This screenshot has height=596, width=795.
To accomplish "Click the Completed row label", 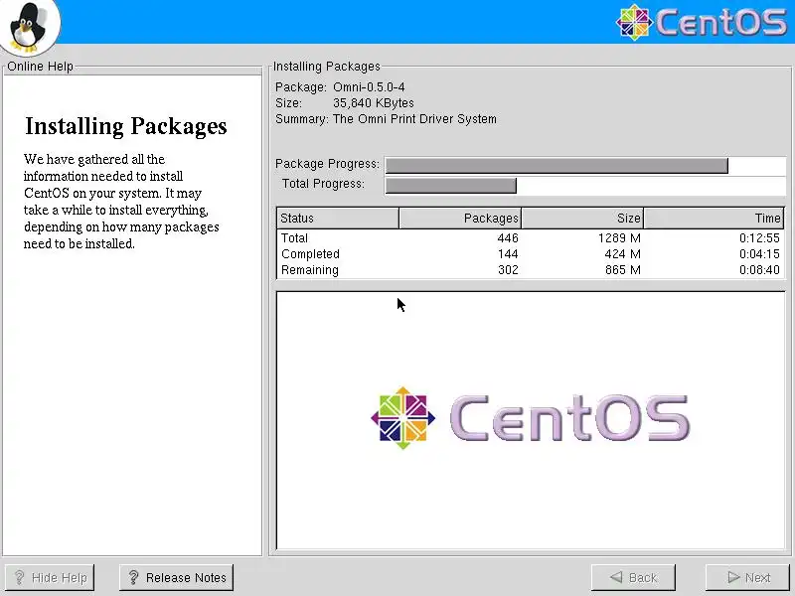I will pos(310,254).
